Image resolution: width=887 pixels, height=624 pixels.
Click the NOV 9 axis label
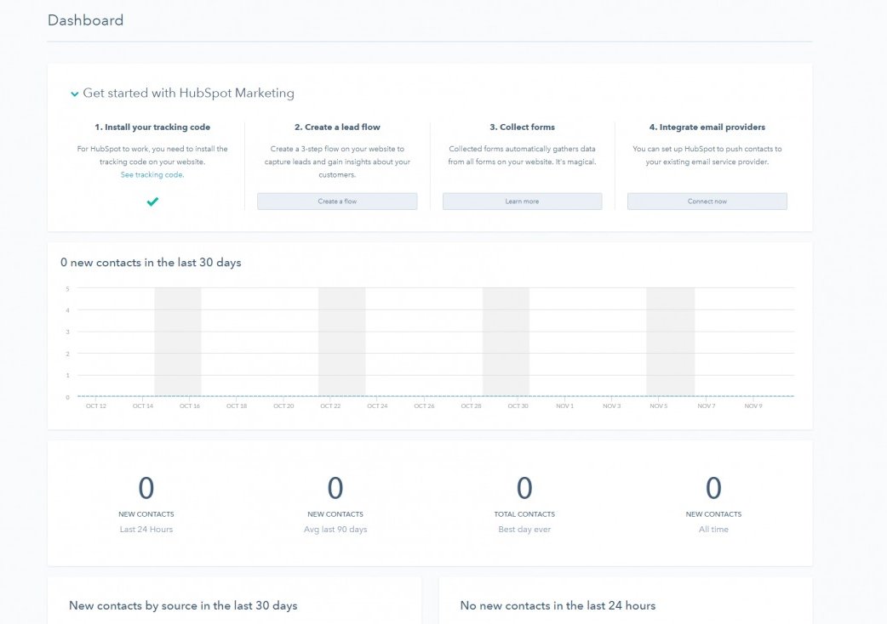[753, 406]
